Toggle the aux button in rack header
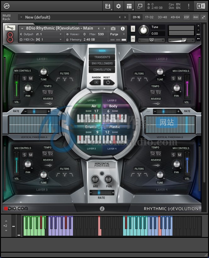 click(x=196, y=17)
